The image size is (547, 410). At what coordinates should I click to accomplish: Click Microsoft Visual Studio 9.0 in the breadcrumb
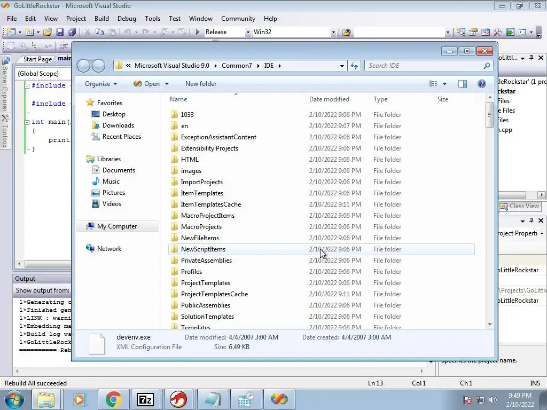171,66
